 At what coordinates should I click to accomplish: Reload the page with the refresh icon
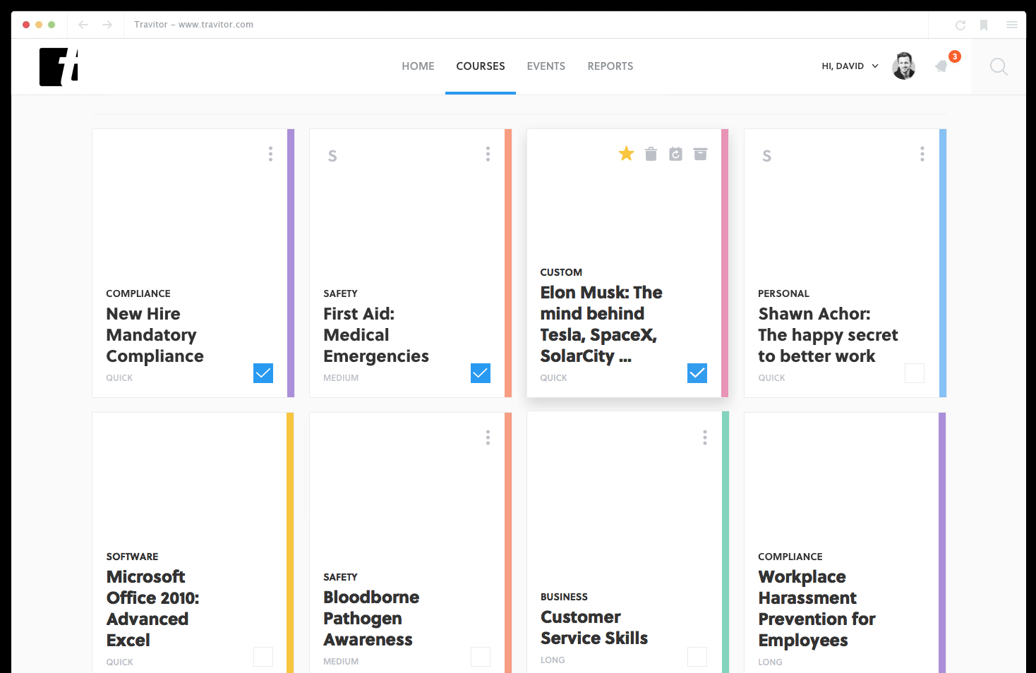[960, 25]
